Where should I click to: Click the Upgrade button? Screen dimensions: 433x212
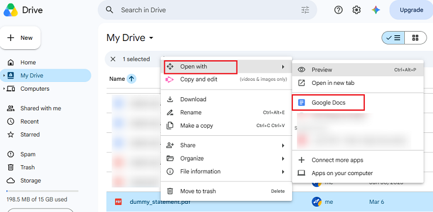coord(411,10)
